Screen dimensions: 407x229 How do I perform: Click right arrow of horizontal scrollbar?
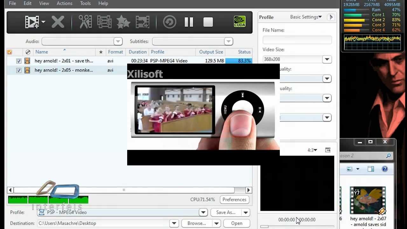click(x=249, y=190)
